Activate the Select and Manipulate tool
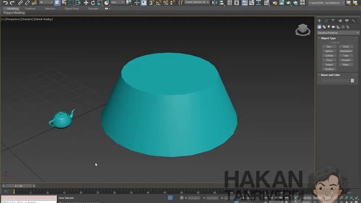The height and width of the screenshot is (203, 361). 137,2
